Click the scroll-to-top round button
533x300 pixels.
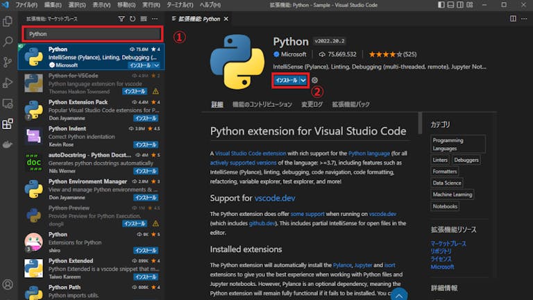click(399, 294)
